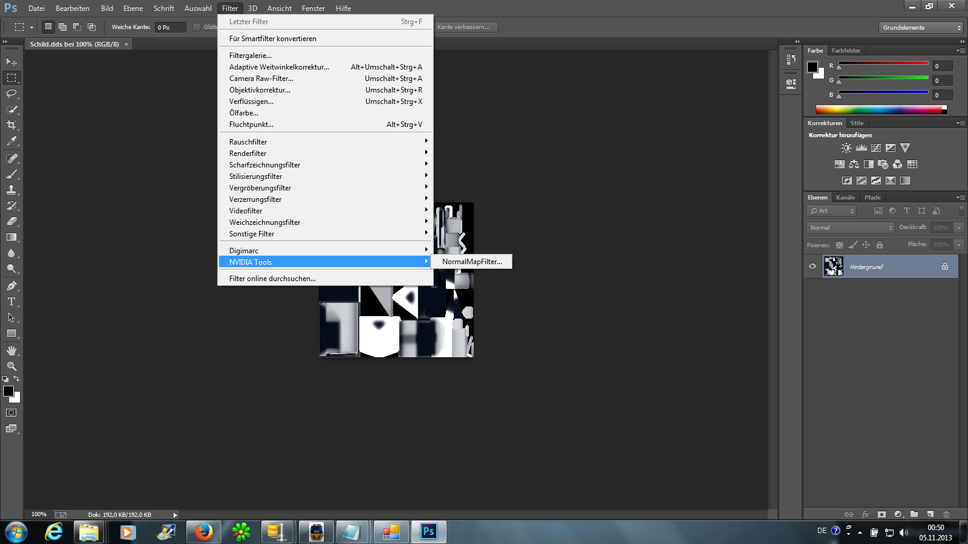968x544 pixels.
Task: Toggle lock layer position
Action: pos(866,245)
